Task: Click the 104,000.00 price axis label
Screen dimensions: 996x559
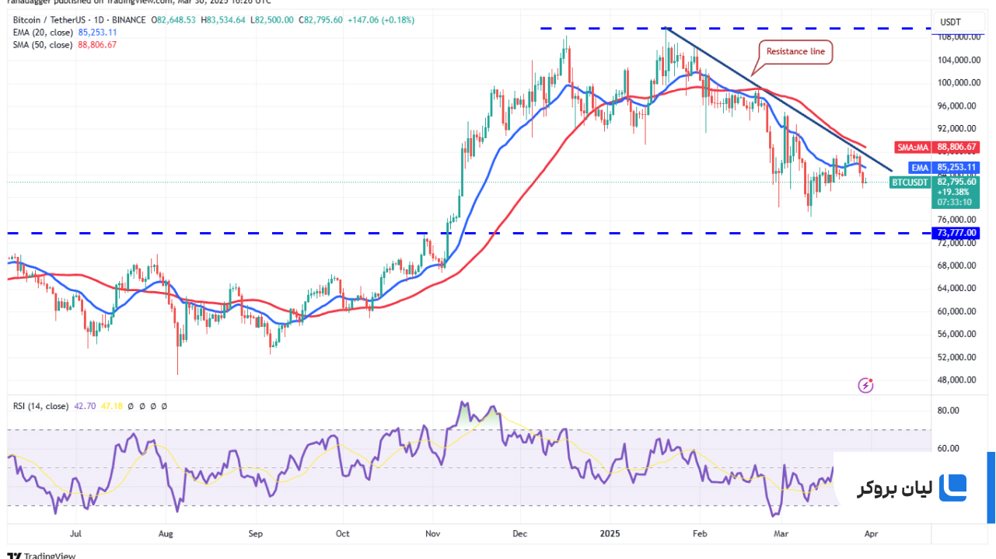Action: 957,60
